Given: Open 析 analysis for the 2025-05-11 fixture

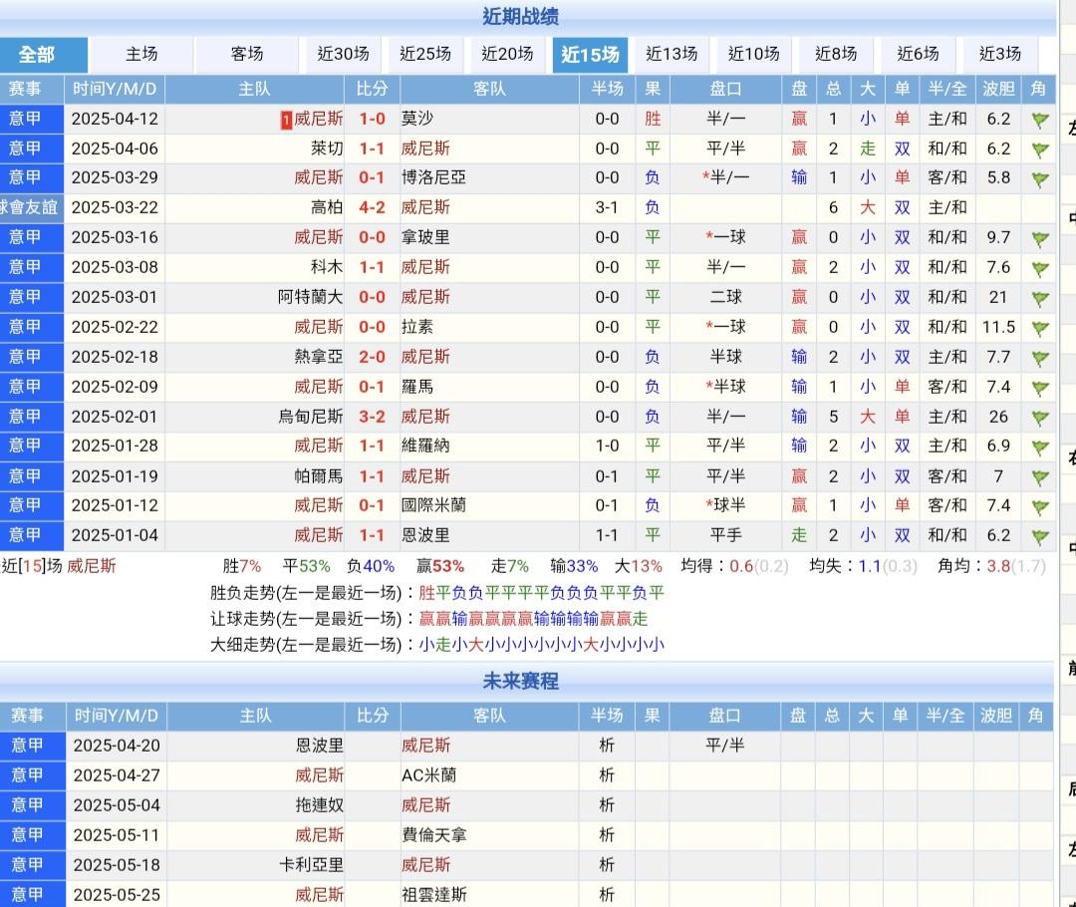Looking at the screenshot, I should [607, 835].
